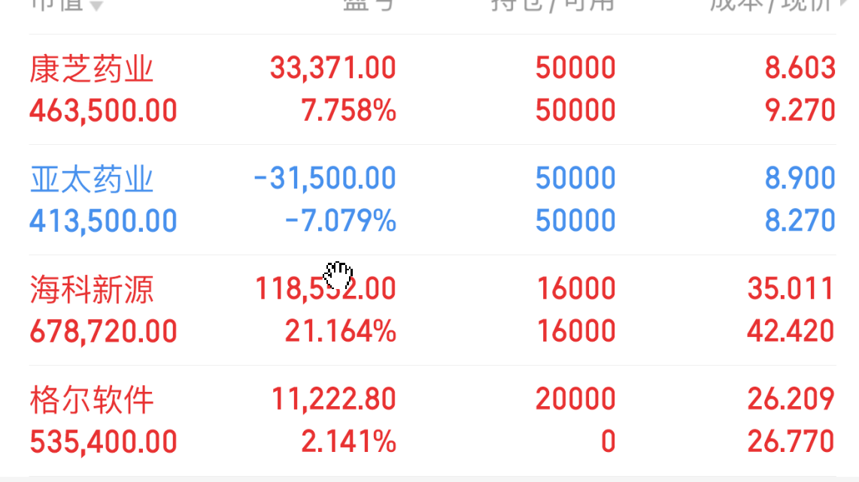Sort by the 盈亏 column header

(368, 5)
